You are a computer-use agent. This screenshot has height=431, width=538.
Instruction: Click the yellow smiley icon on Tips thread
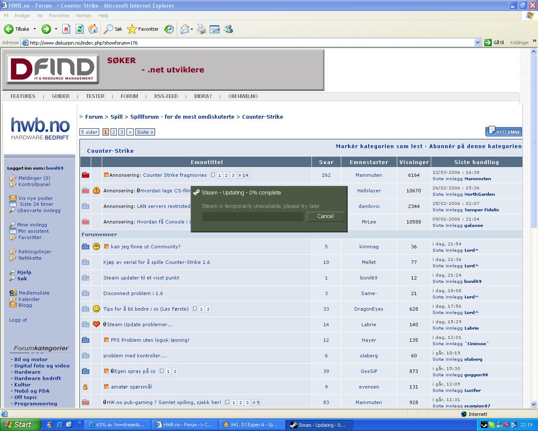click(96, 309)
